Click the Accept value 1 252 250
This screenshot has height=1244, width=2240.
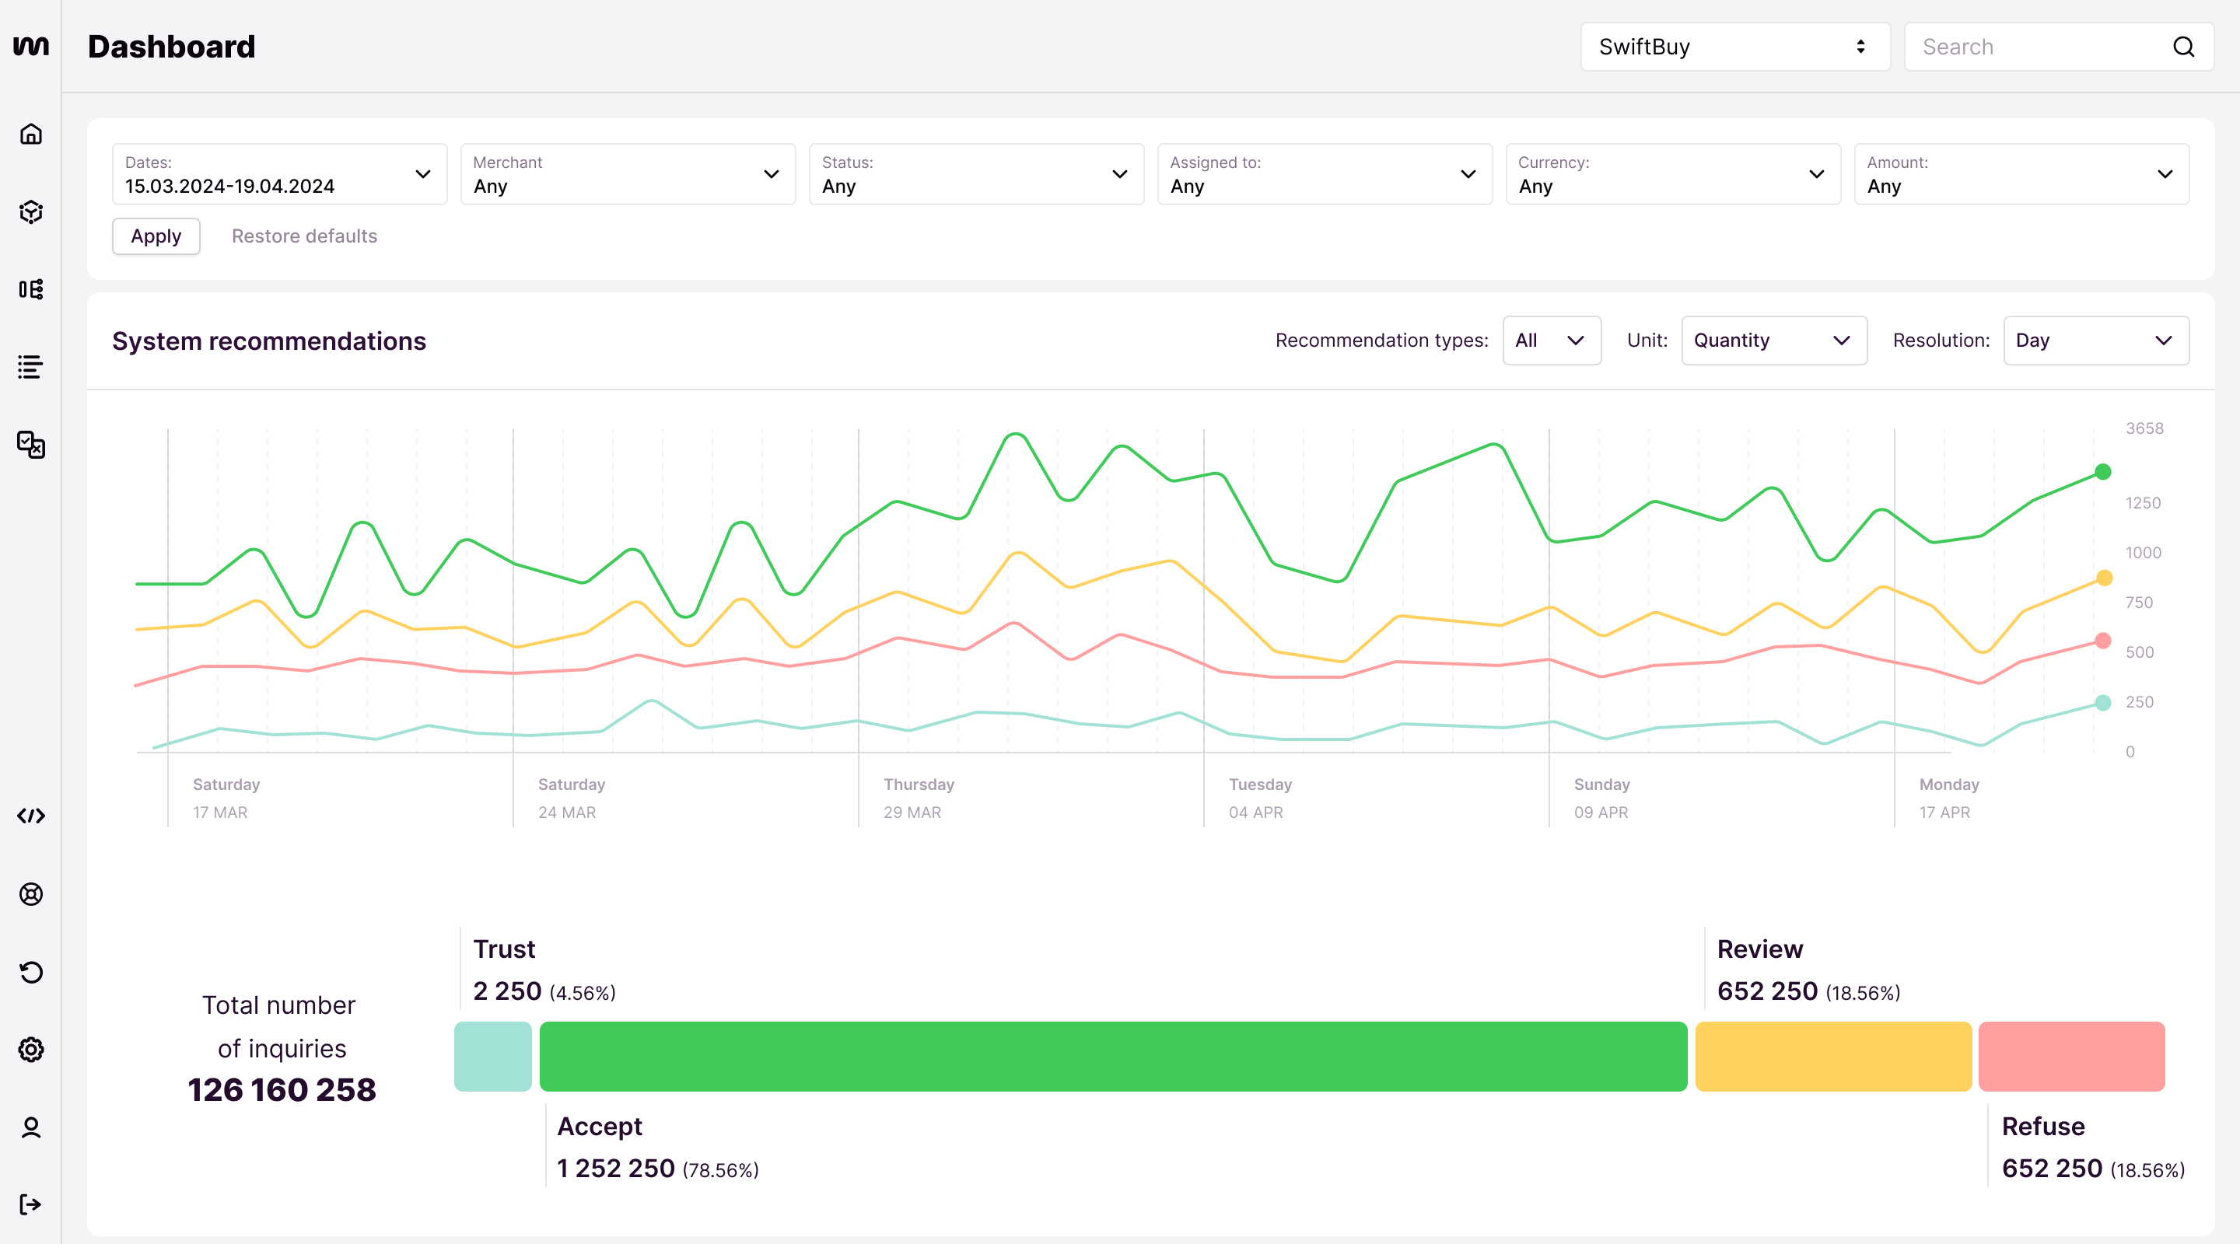(x=616, y=1169)
